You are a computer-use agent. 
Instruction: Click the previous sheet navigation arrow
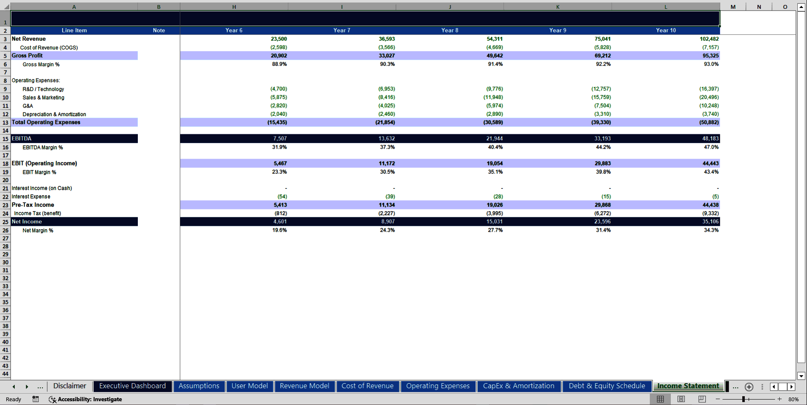(x=13, y=387)
